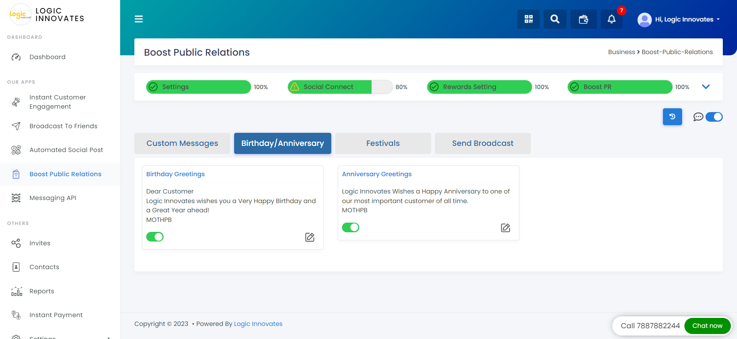Select the Birthday/Anniversary tab
This screenshot has height=339, width=737.
point(283,144)
